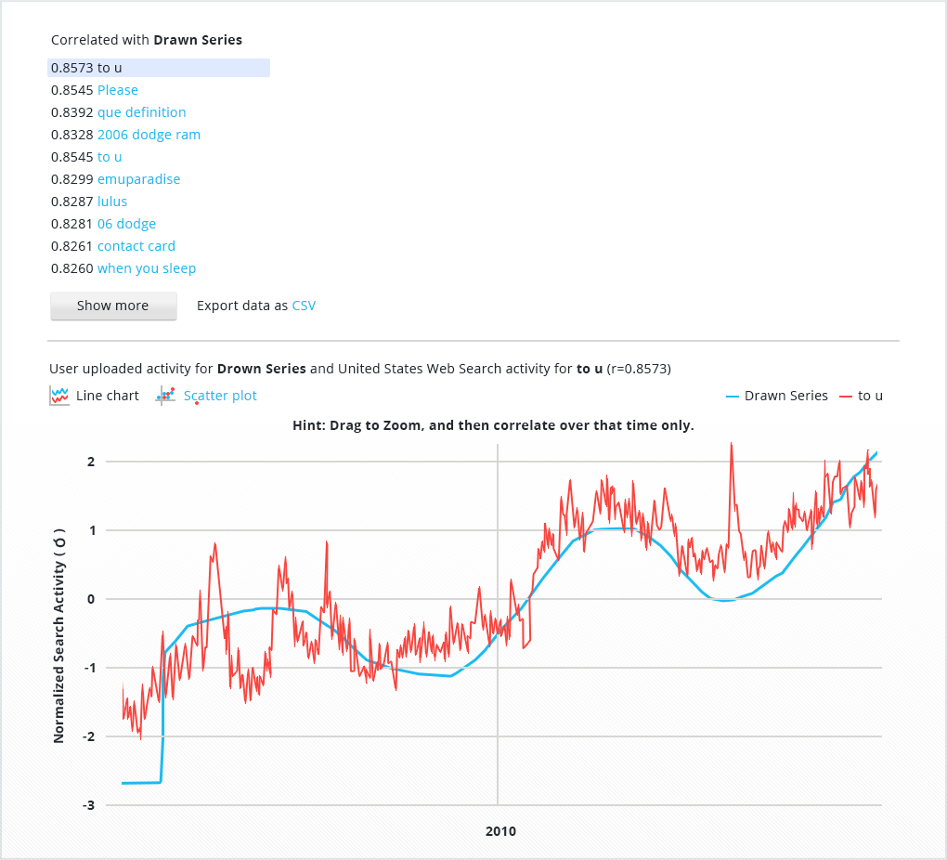Screen dimensions: 947x860
Task: Click the 2010 x-axis label
Action: [500, 831]
